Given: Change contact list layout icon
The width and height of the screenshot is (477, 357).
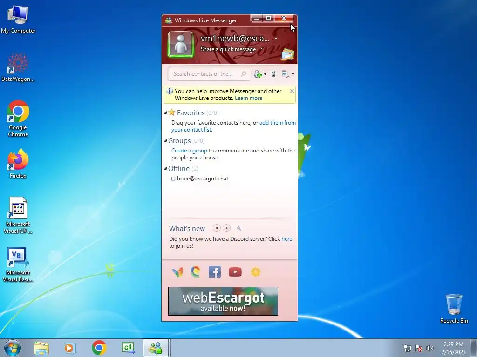Looking at the screenshot, I should [x=274, y=74].
